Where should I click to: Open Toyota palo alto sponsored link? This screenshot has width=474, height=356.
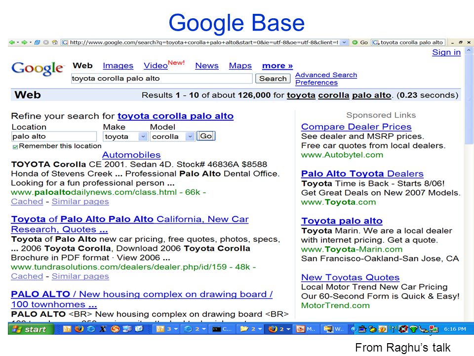342,221
